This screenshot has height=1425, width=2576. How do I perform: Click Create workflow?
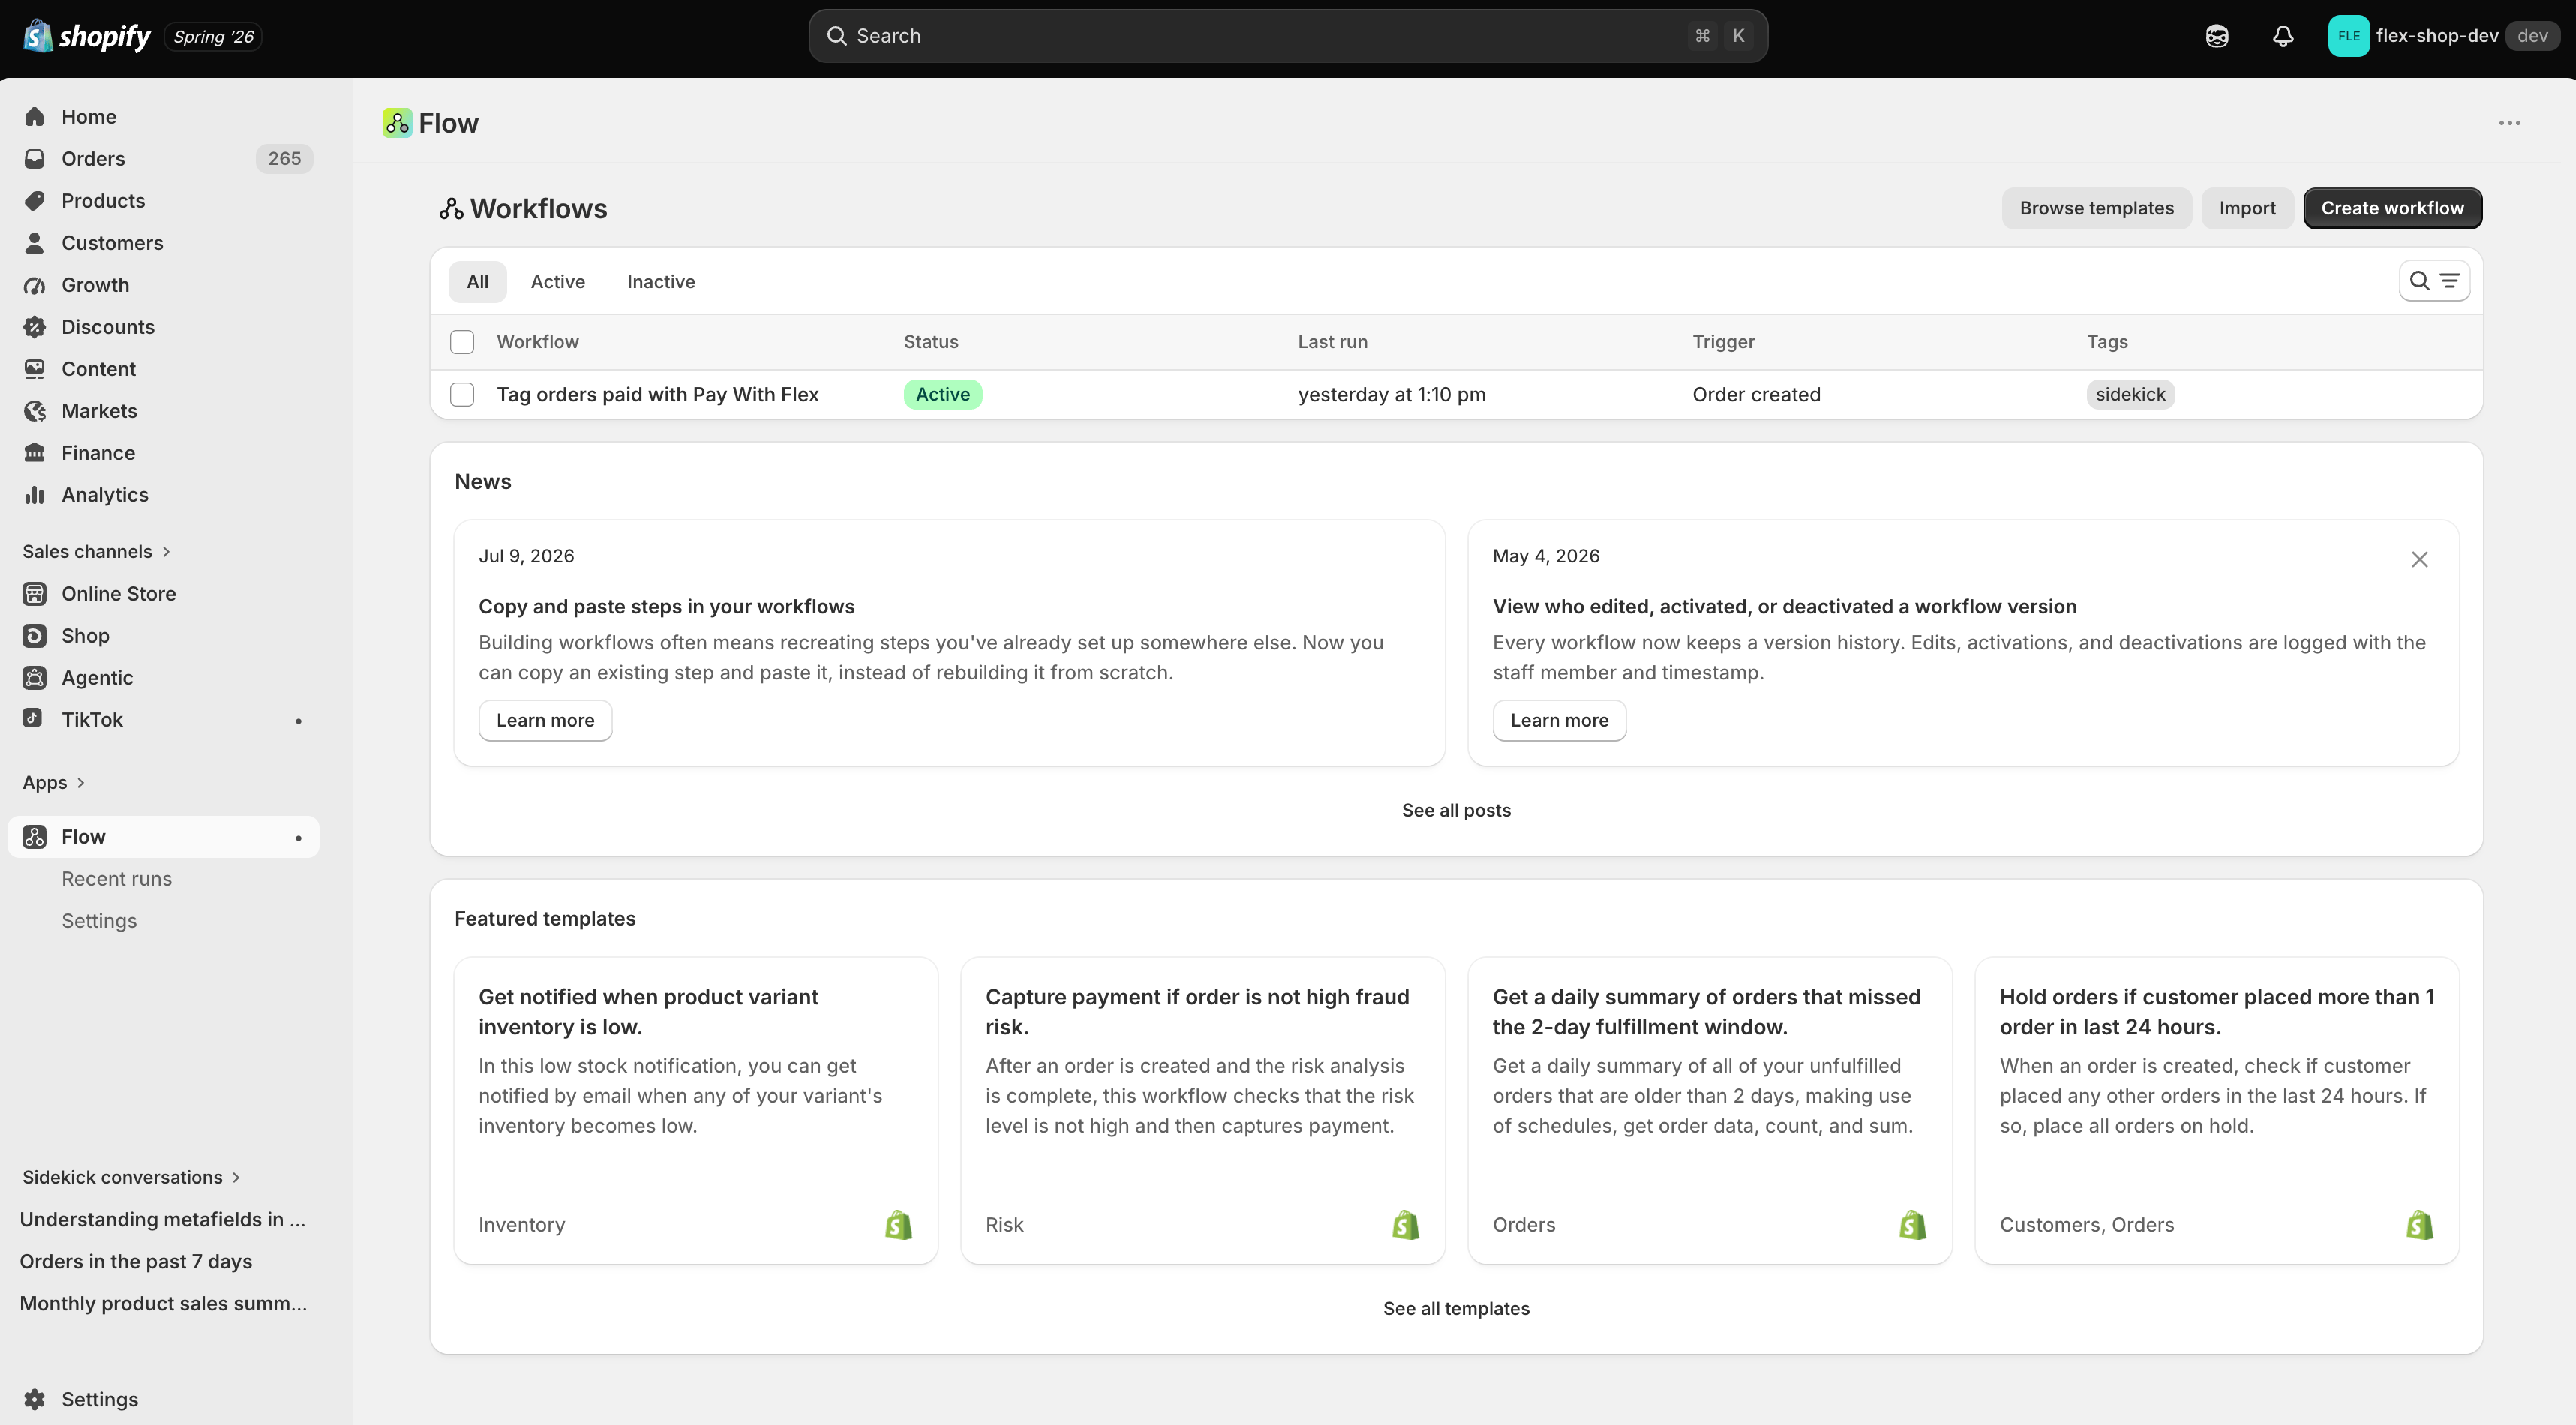click(x=2392, y=208)
